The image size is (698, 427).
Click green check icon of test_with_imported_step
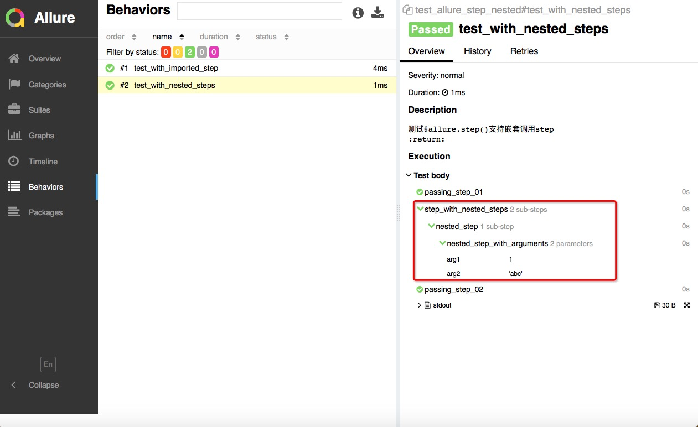(x=110, y=68)
